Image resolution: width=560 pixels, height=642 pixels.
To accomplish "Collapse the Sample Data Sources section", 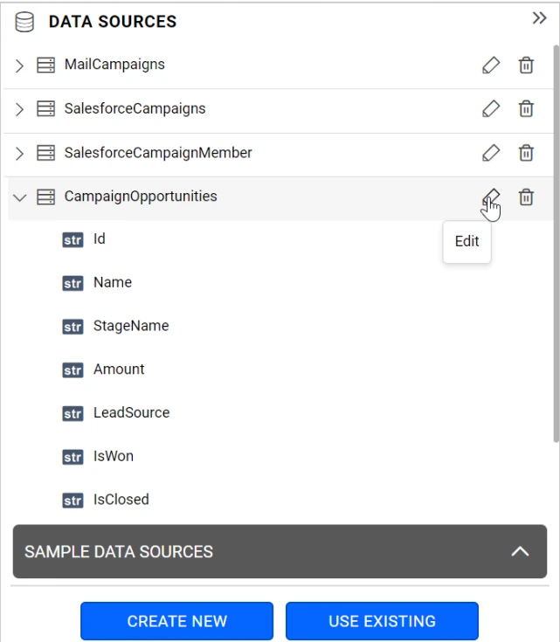I will (x=520, y=551).
